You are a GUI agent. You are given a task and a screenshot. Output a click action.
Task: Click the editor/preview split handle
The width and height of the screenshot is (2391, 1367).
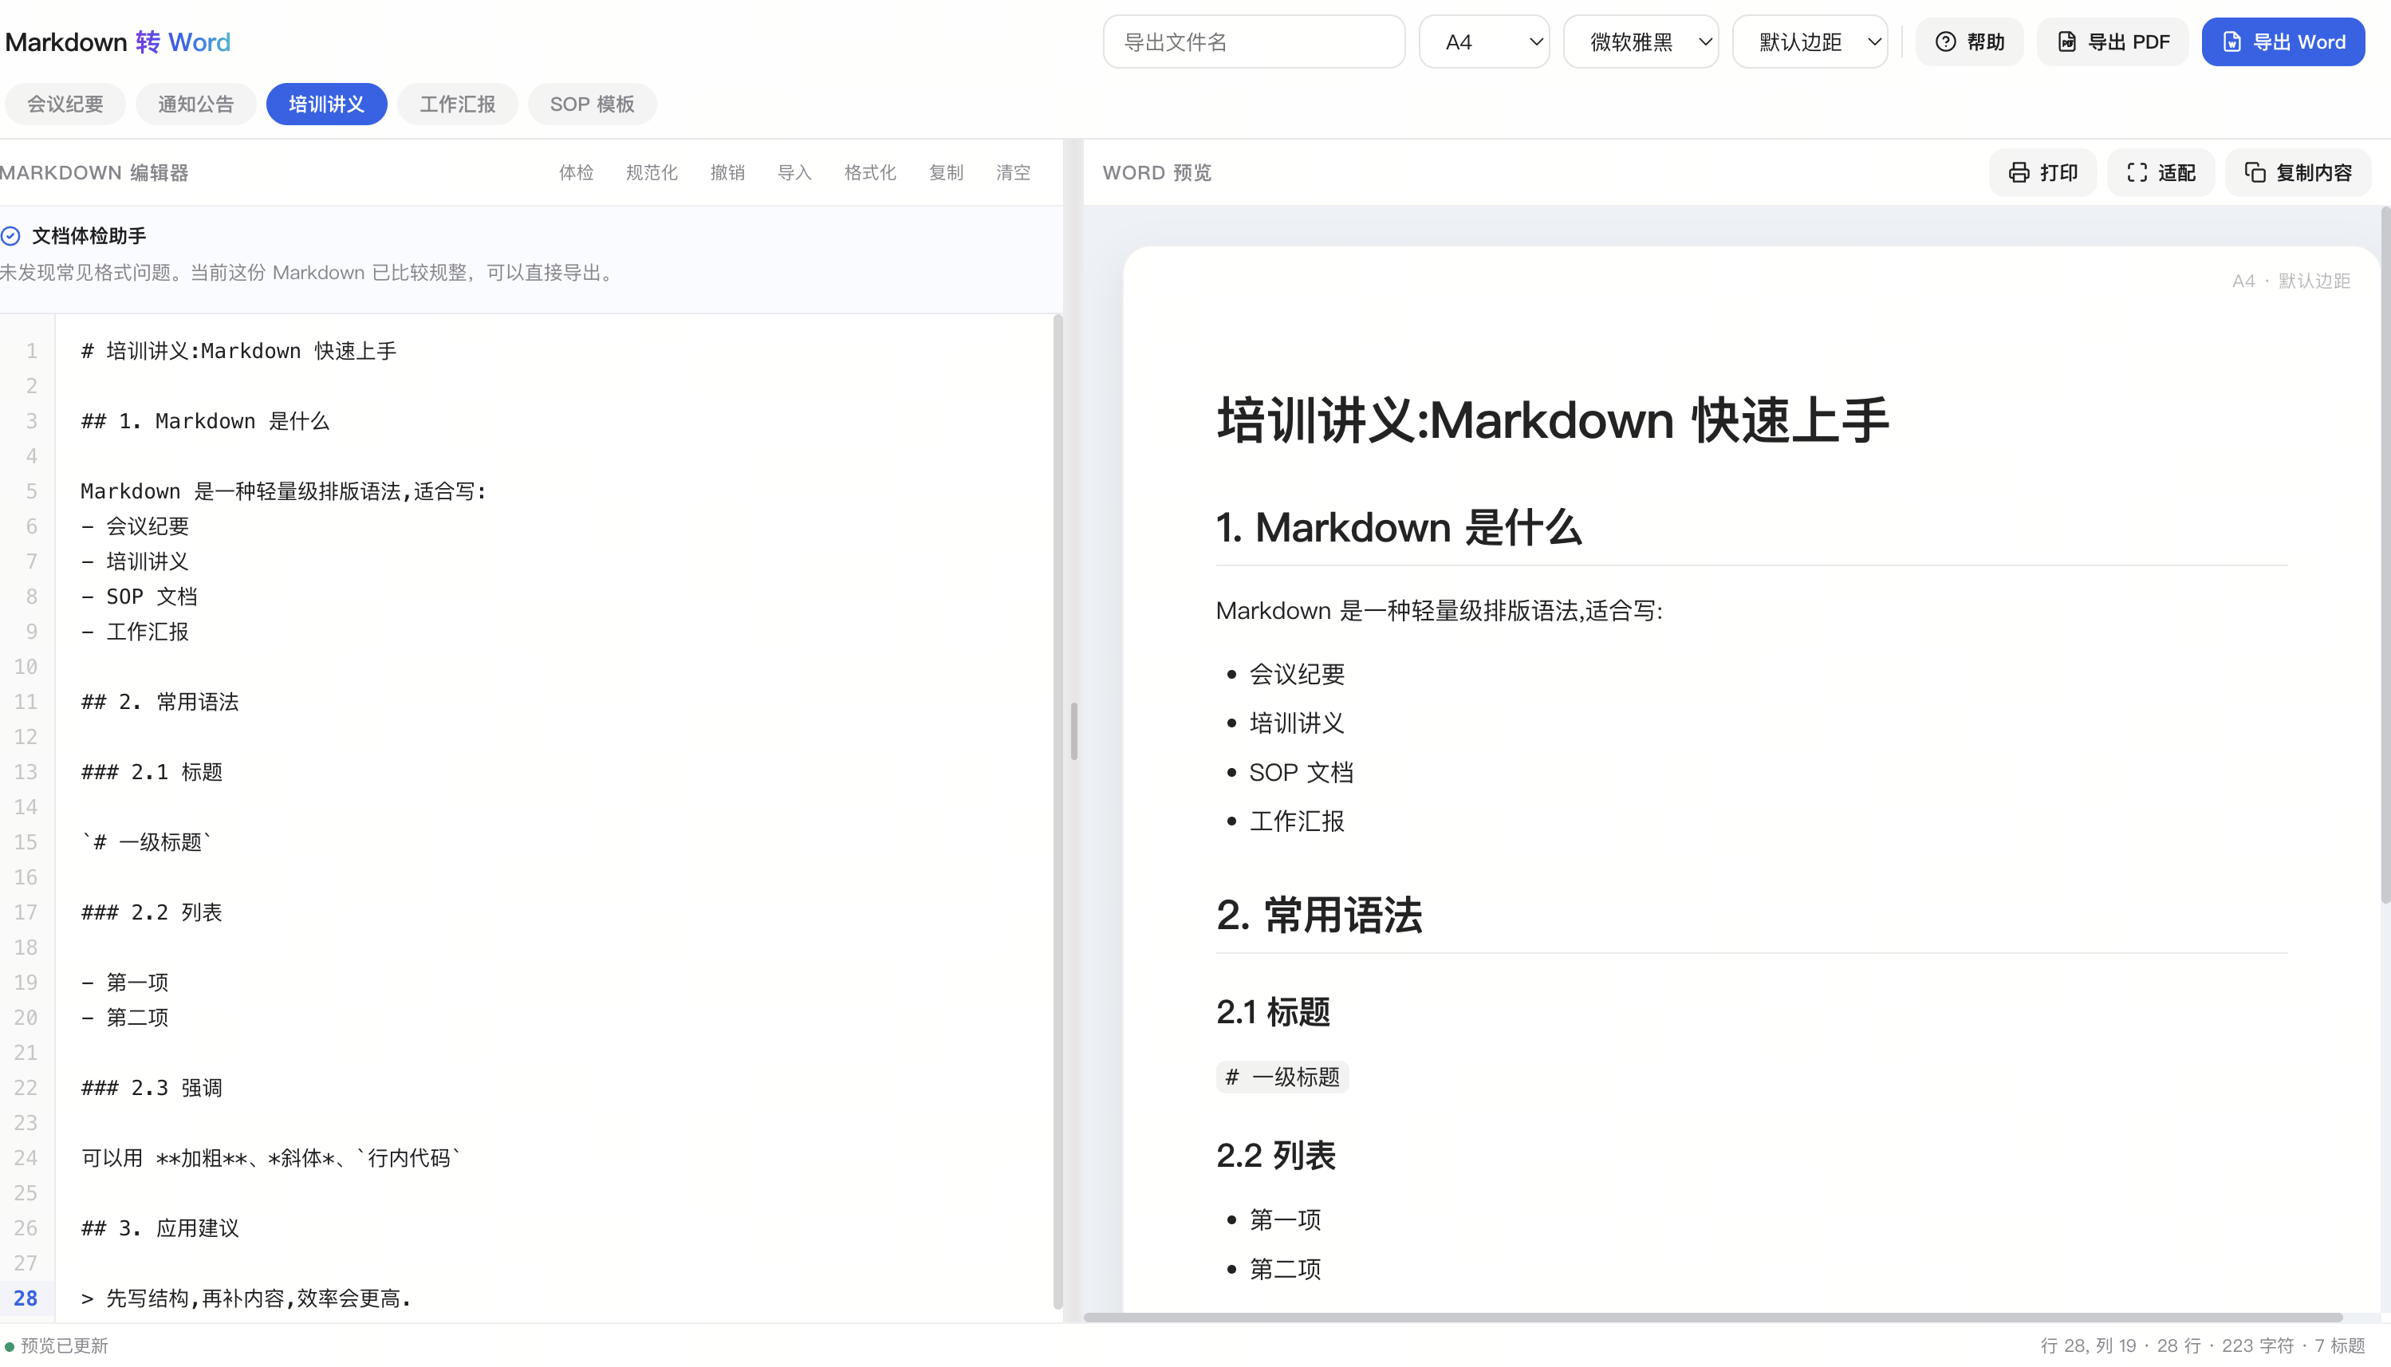(x=1073, y=731)
